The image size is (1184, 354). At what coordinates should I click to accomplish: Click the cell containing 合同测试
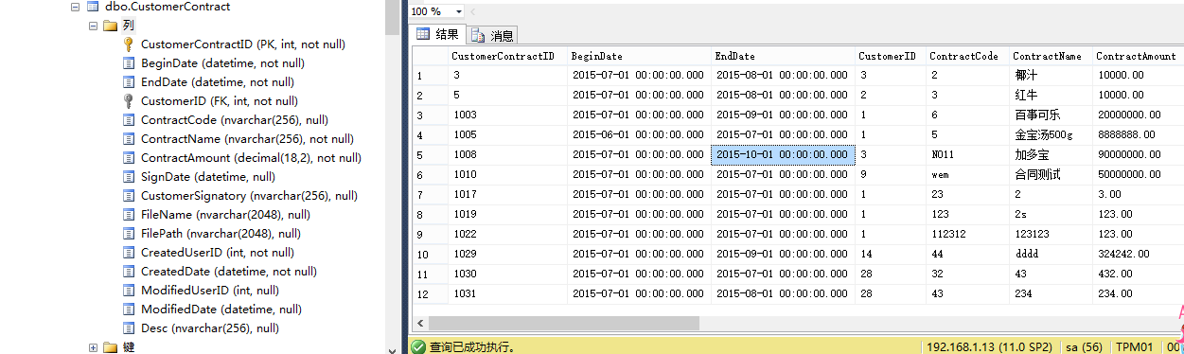1051,174
